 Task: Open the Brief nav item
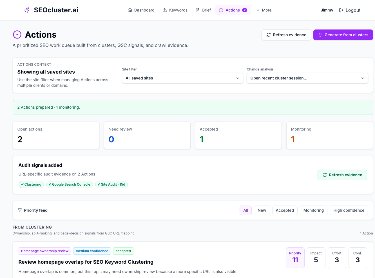[203, 10]
